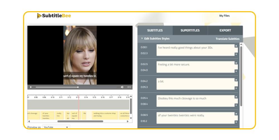Open My Files
The width and height of the screenshot is (279, 140).
pyautogui.click(x=224, y=16)
